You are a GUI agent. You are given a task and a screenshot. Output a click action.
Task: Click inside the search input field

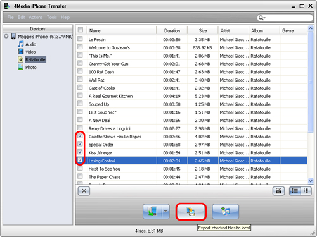point(288,18)
